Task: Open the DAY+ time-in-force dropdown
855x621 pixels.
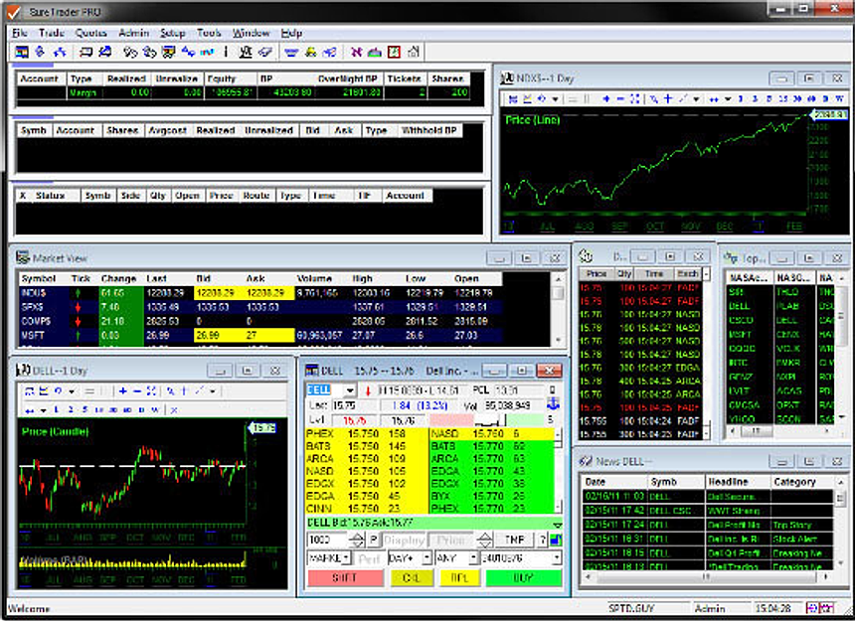Action: click(427, 557)
